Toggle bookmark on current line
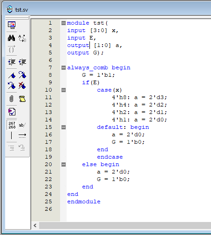The width and height of the screenshot is (211, 235). point(12,75)
